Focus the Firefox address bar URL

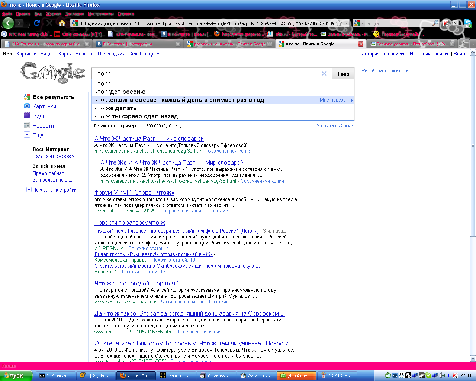[207, 23]
